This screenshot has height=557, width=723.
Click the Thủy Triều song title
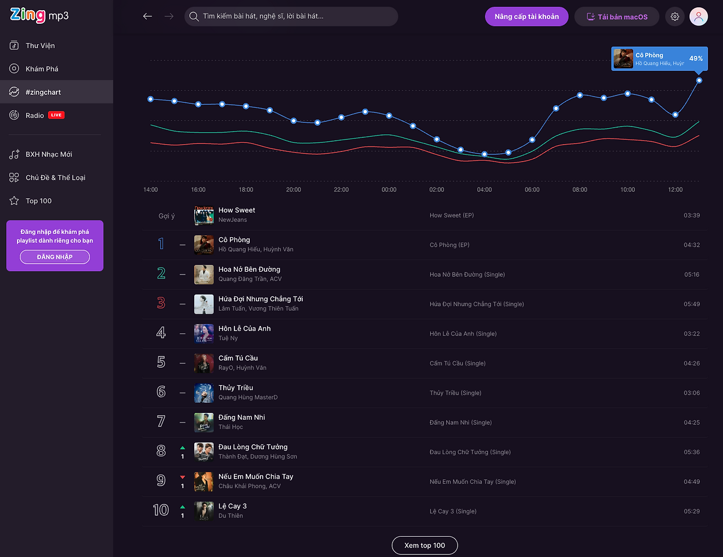[236, 388]
